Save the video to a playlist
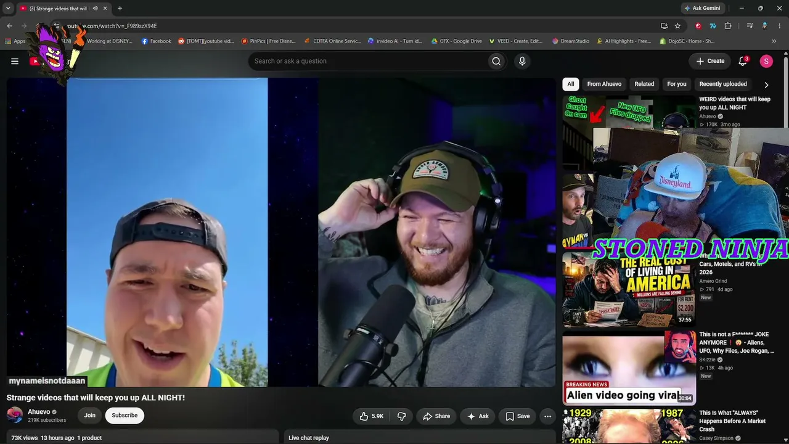789x444 pixels. [518, 416]
